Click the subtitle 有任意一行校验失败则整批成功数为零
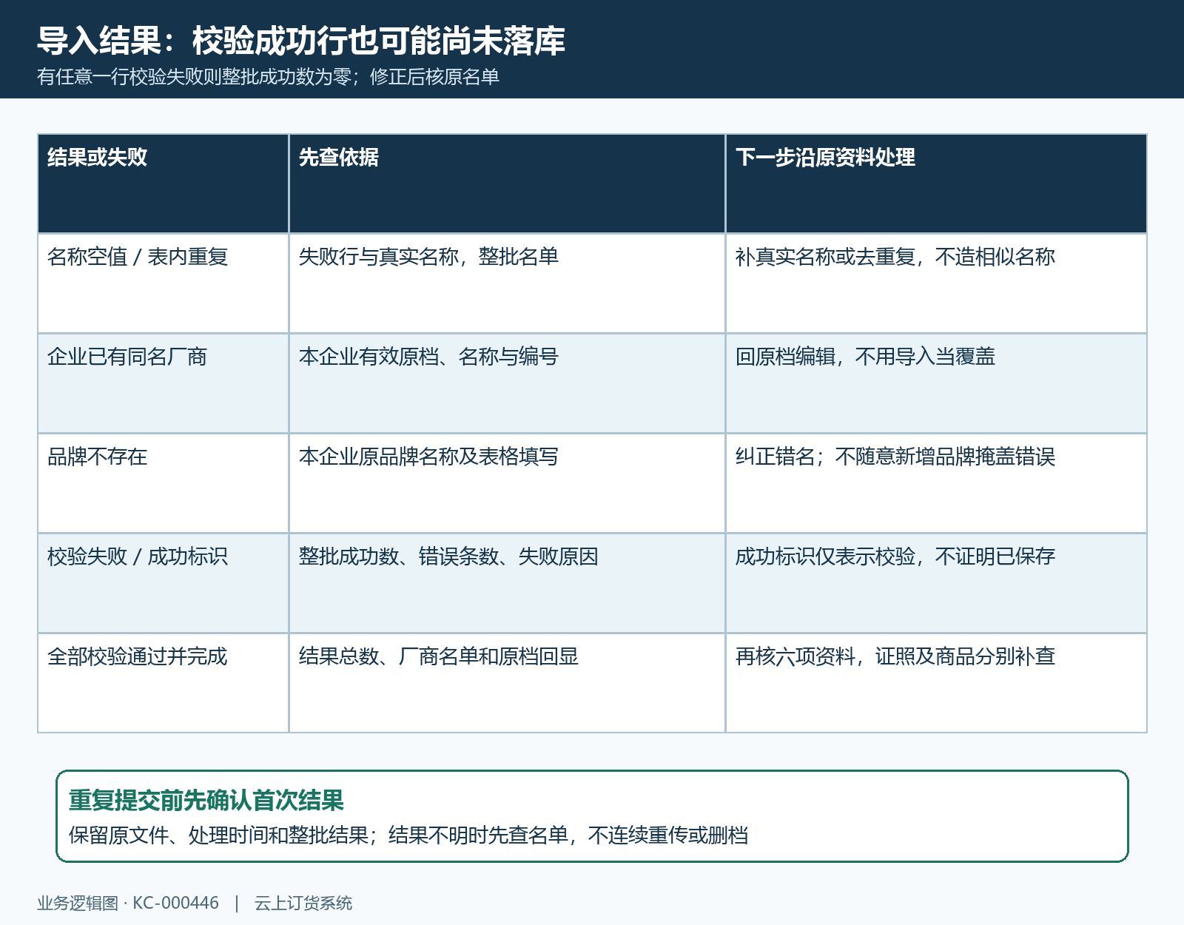The width and height of the screenshot is (1184, 925). click(194, 77)
